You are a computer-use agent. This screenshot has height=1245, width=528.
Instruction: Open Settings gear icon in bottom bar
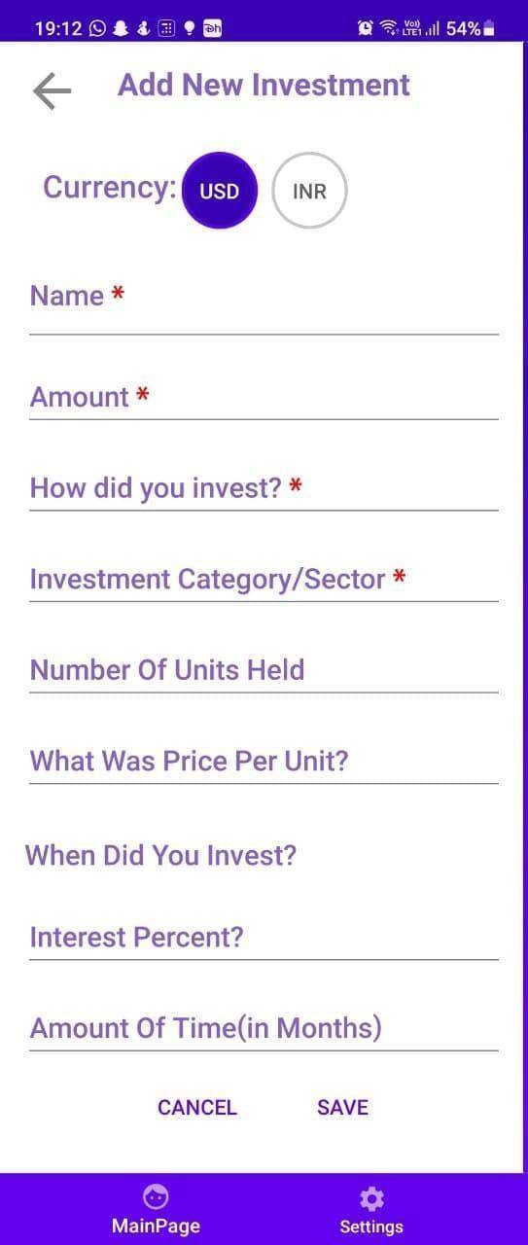click(371, 1197)
